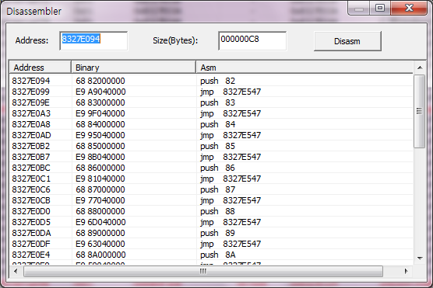The width and height of the screenshot is (433, 288).
Task: Close the Disassembler window
Action: click(409, 9)
